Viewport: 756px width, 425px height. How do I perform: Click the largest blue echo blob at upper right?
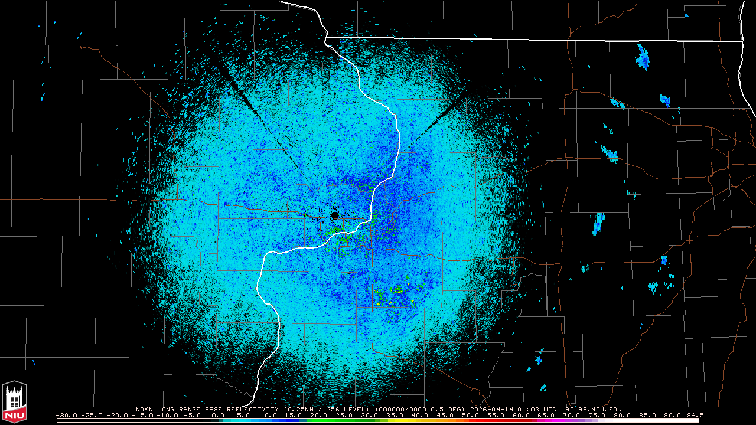tap(642, 57)
